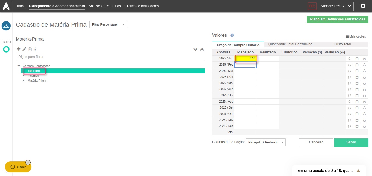This screenshot has width=372, height=176.
Task: Toggle lock icon for 2025 / Jun row
Action: [364, 89]
